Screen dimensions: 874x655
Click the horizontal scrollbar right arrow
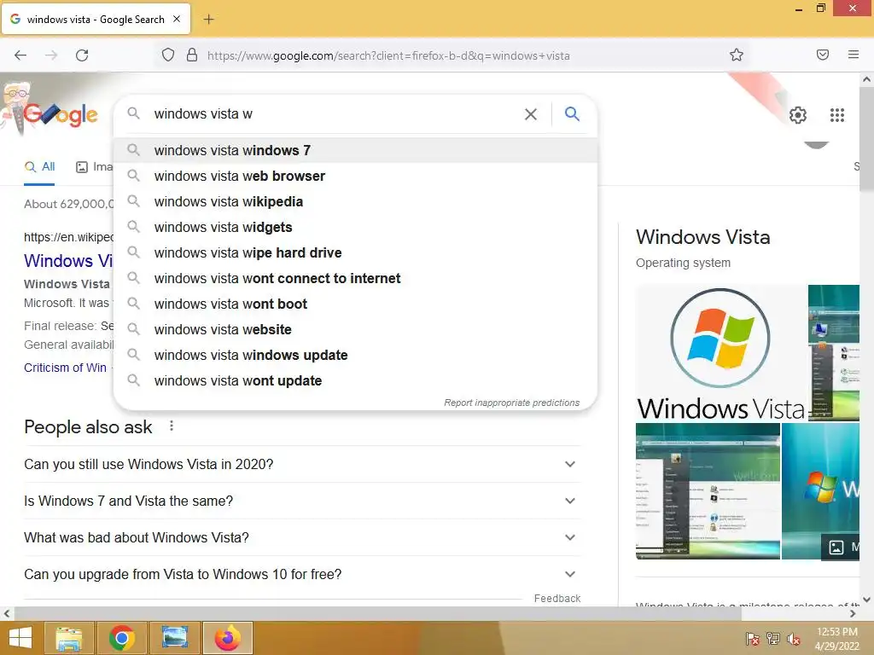click(x=853, y=614)
